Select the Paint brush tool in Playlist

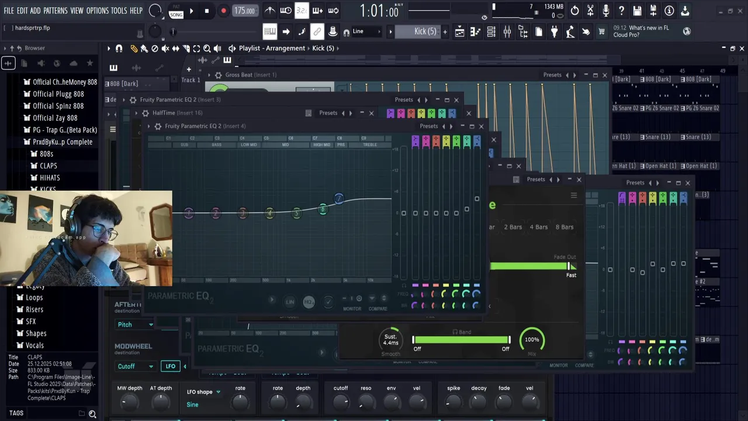(144, 49)
